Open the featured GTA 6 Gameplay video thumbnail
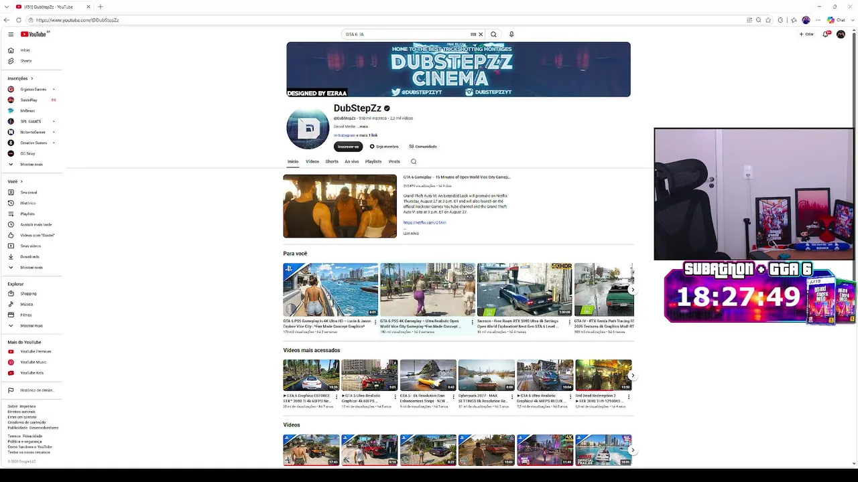The height and width of the screenshot is (482, 858). [340, 206]
